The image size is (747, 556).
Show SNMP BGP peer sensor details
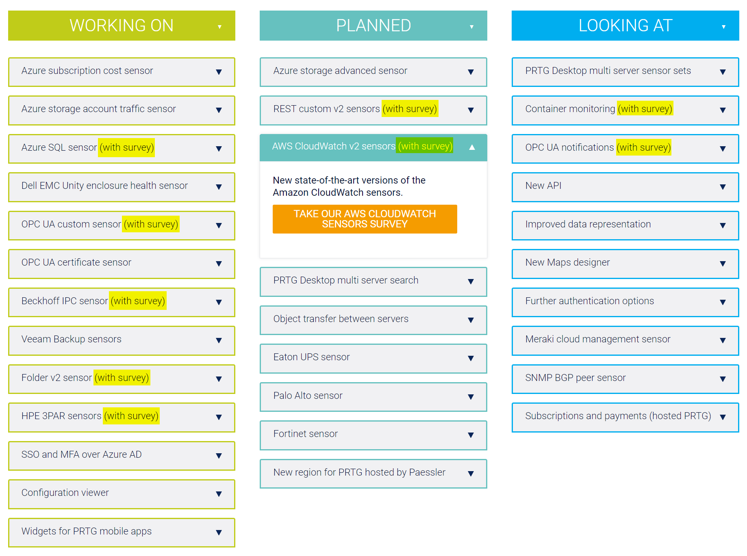point(723,379)
